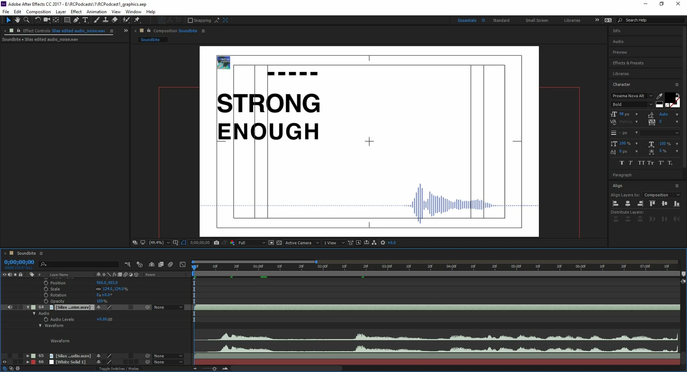Image resolution: width=687 pixels, height=372 pixels.
Task: Toggle Faux Italic in Character panel
Action: tap(630, 163)
